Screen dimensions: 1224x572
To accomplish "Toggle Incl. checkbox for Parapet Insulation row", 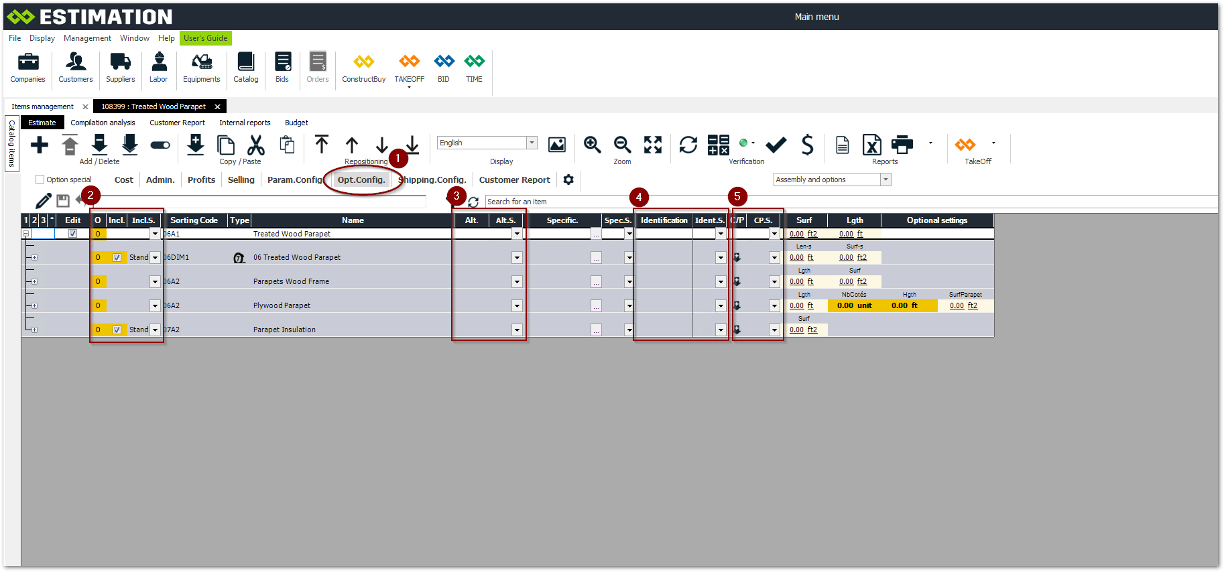I will click(x=117, y=330).
